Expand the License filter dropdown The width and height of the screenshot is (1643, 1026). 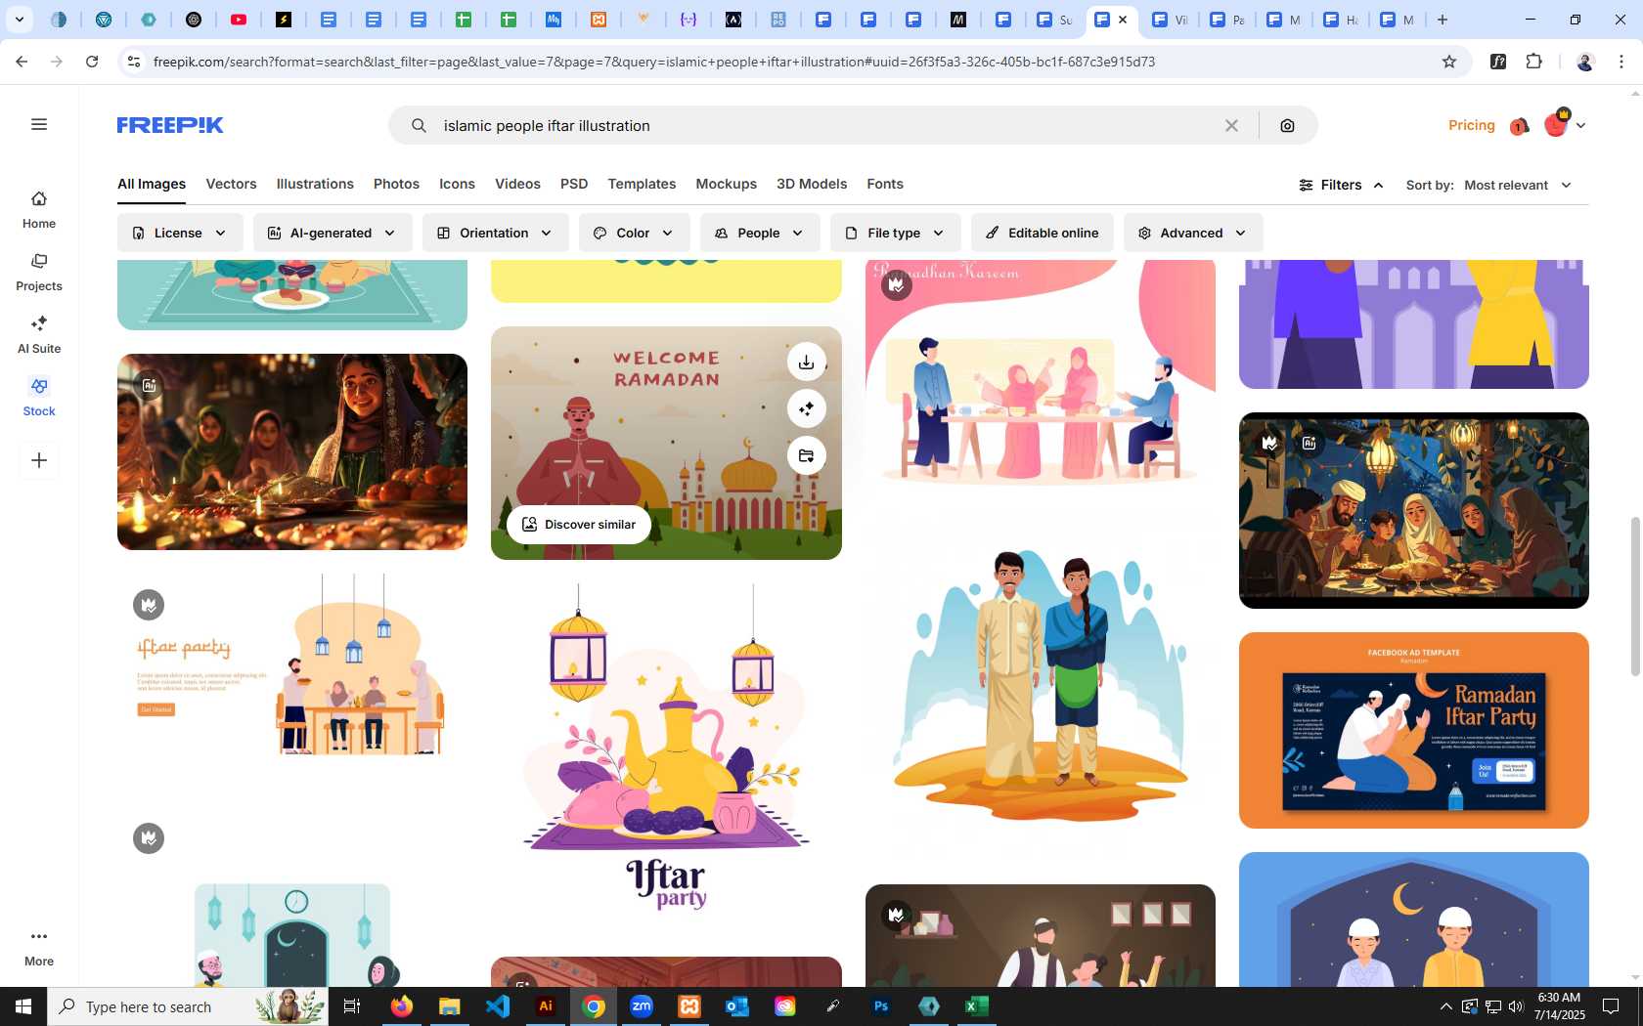click(180, 233)
